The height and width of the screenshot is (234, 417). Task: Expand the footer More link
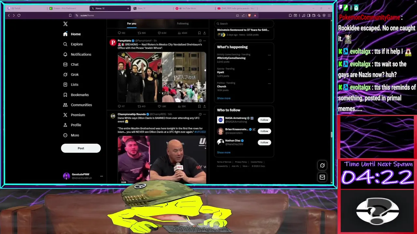point(246,166)
